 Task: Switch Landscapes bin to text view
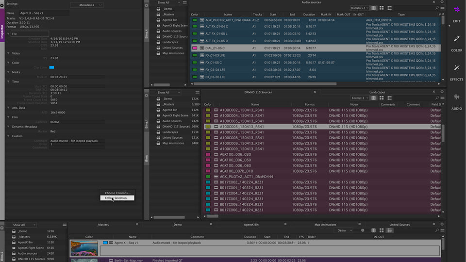pos(374,98)
